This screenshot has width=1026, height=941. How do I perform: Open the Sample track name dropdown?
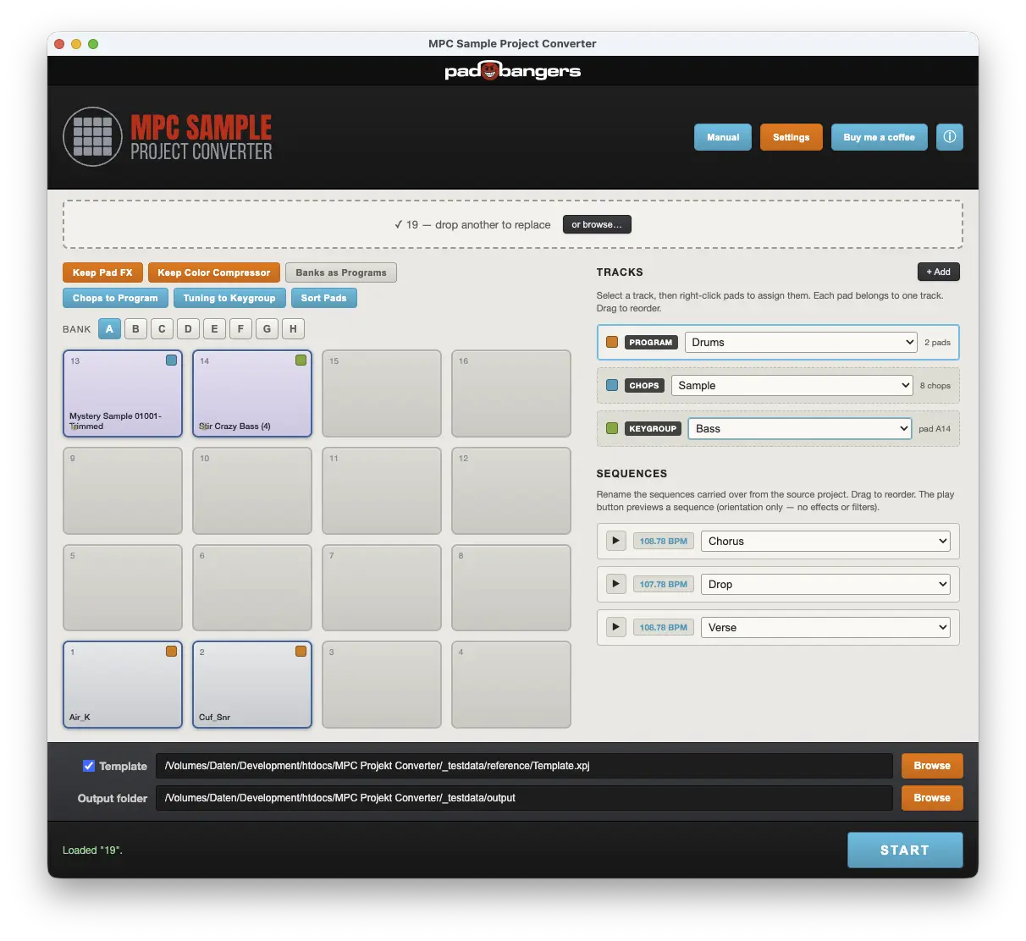tap(792, 385)
